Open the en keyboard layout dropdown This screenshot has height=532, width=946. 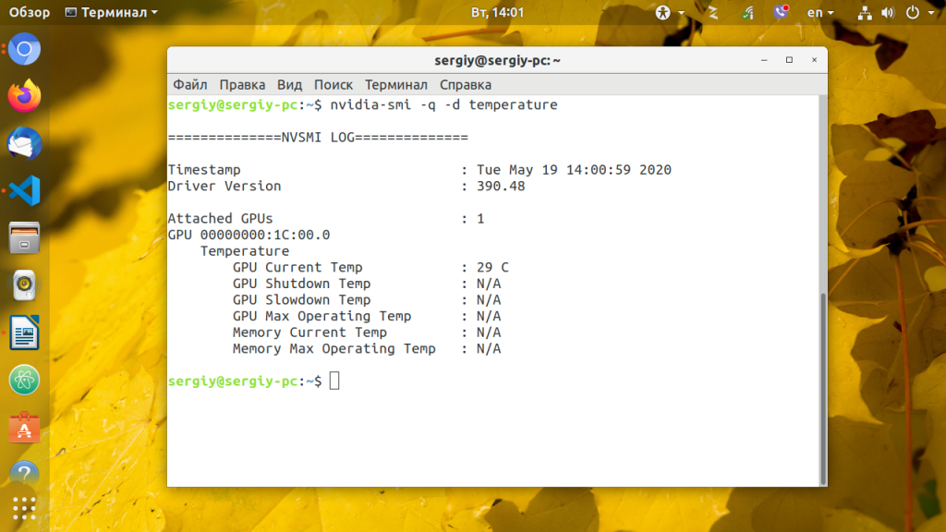(x=820, y=12)
